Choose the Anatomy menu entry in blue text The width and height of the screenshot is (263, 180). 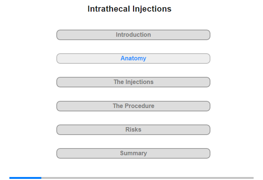click(x=133, y=58)
